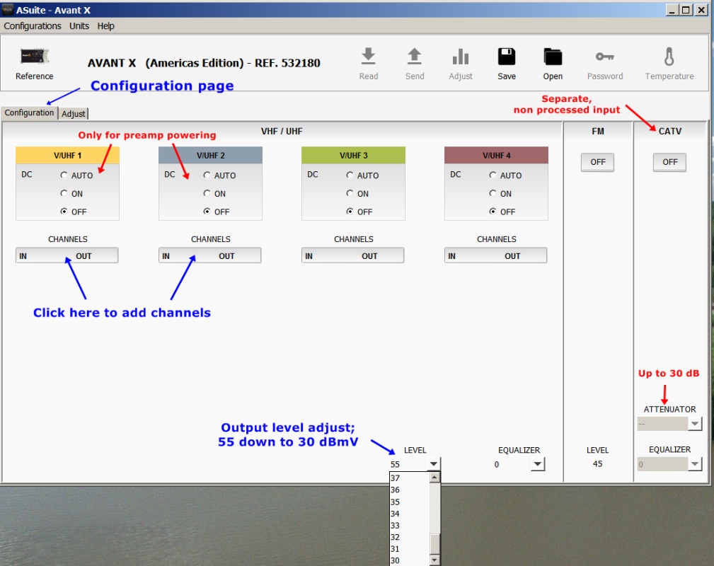
Task: Open the Configurations menu
Action: (33, 26)
